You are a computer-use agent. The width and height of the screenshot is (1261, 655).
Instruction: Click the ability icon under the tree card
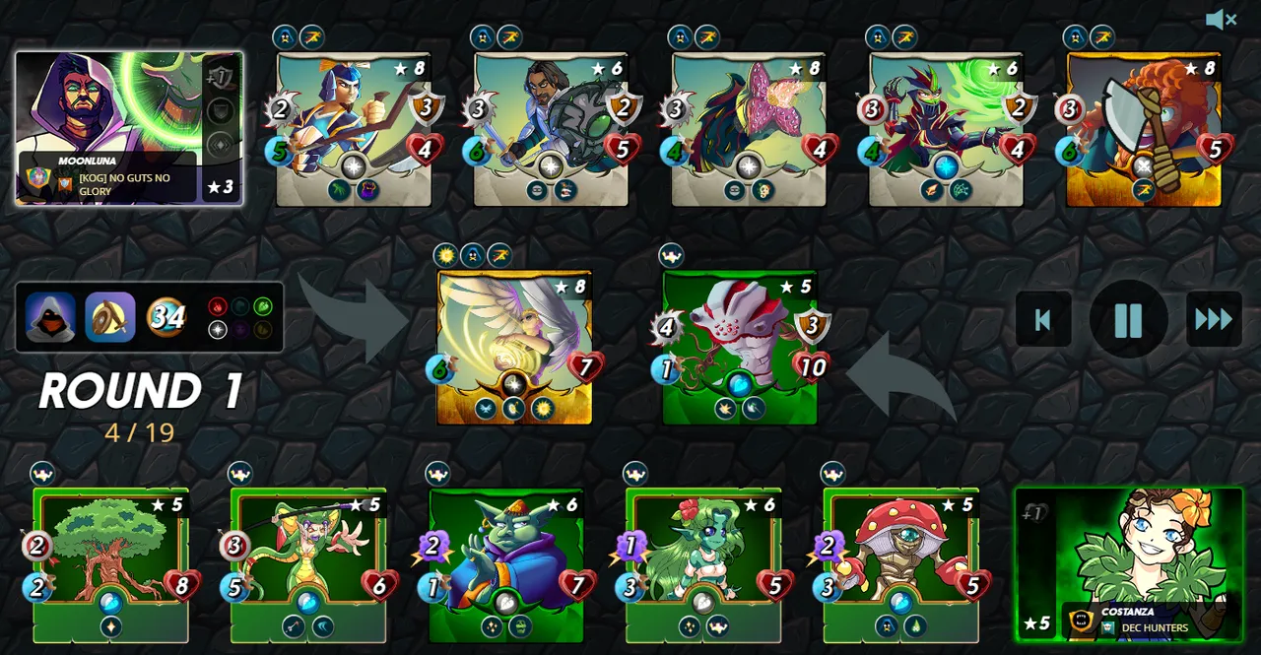pos(110,626)
